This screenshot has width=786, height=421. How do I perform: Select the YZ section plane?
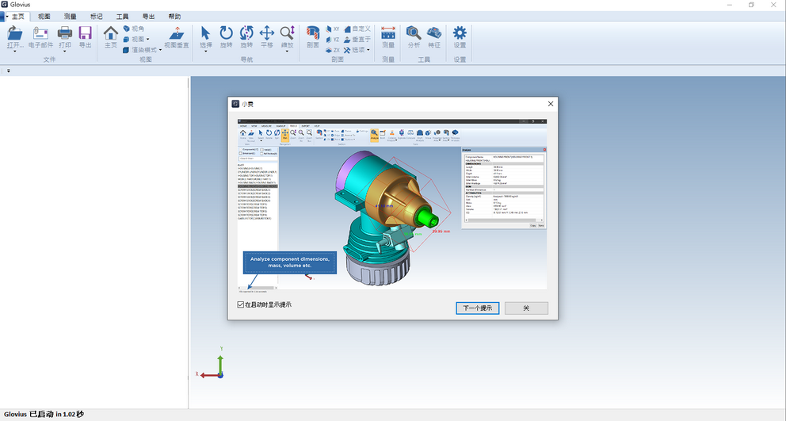point(332,39)
